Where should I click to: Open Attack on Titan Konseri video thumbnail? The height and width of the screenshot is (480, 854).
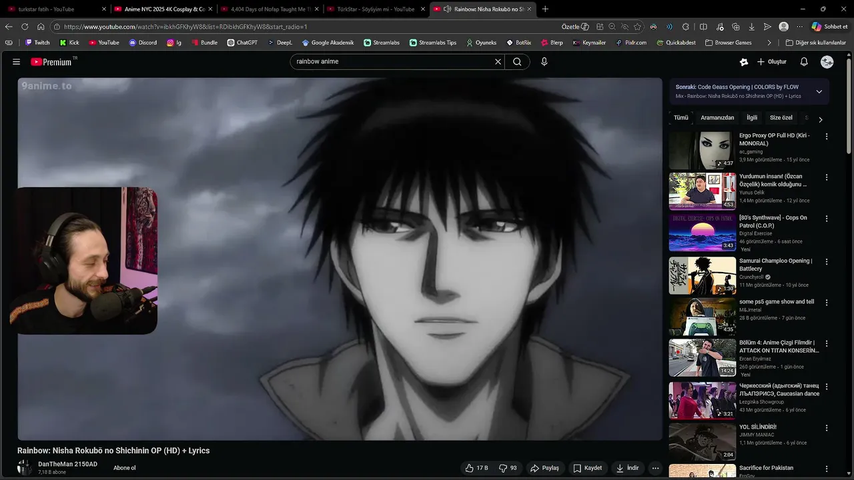tap(703, 358)
